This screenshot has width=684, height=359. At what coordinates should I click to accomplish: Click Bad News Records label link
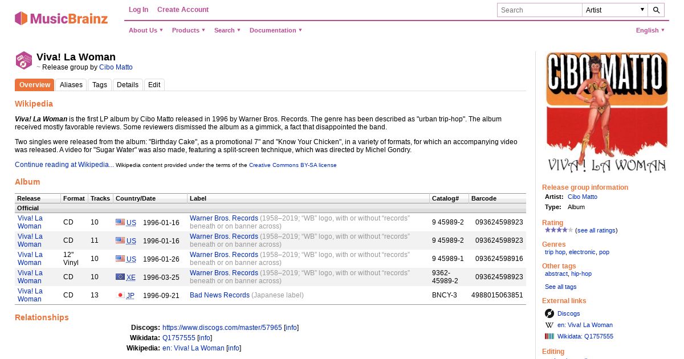pyautogui.click(x=219, y=295)
